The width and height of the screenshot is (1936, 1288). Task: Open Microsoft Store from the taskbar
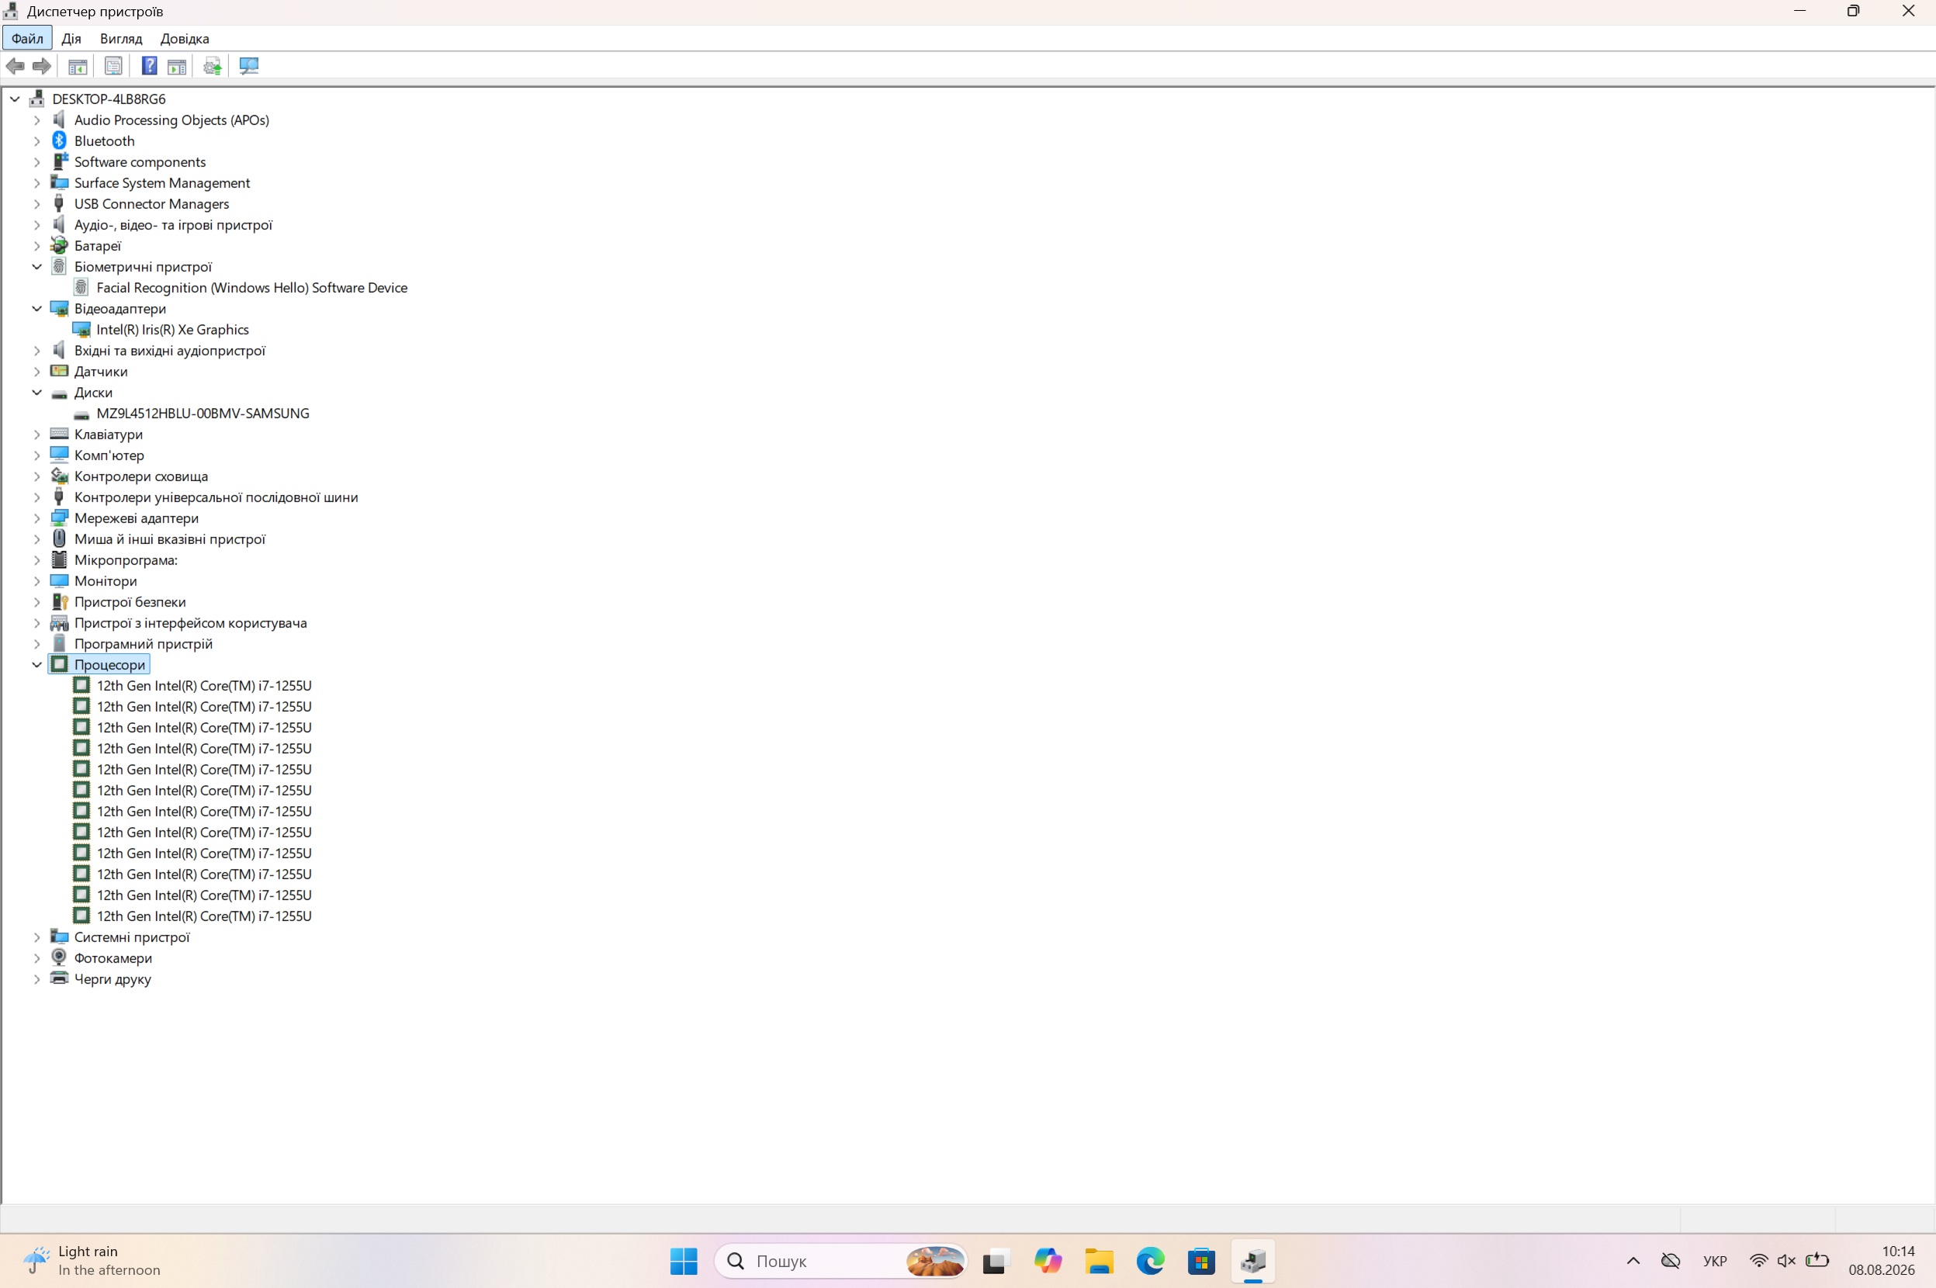click(1202, 1261)
